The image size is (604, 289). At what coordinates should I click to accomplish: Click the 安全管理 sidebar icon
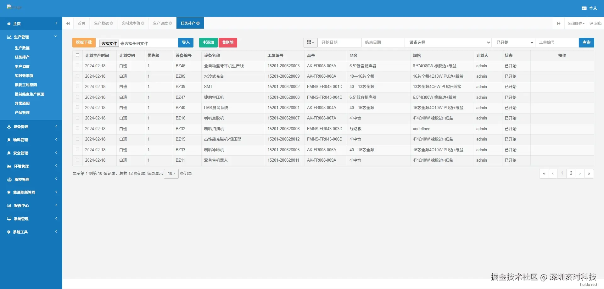[x=9, y=153]
